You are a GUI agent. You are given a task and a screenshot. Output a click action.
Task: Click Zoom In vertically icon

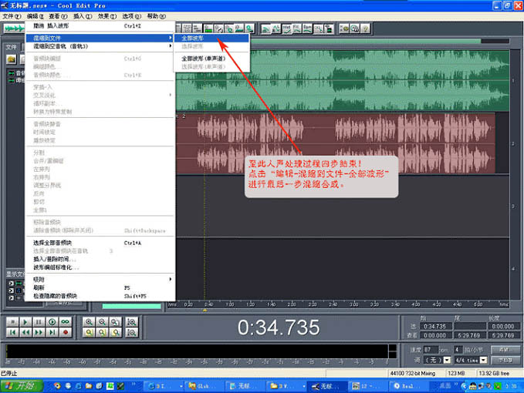[132, 322]
